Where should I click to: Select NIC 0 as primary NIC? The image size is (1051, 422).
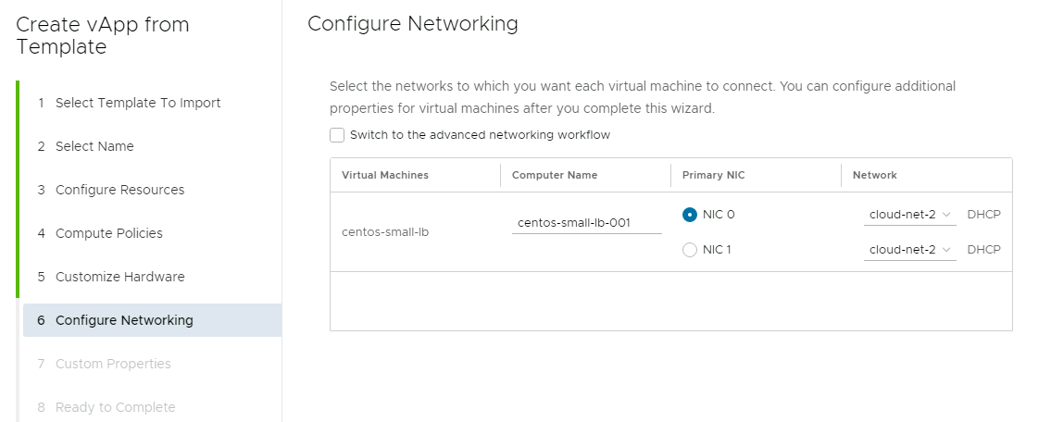(x=690, y=215)
